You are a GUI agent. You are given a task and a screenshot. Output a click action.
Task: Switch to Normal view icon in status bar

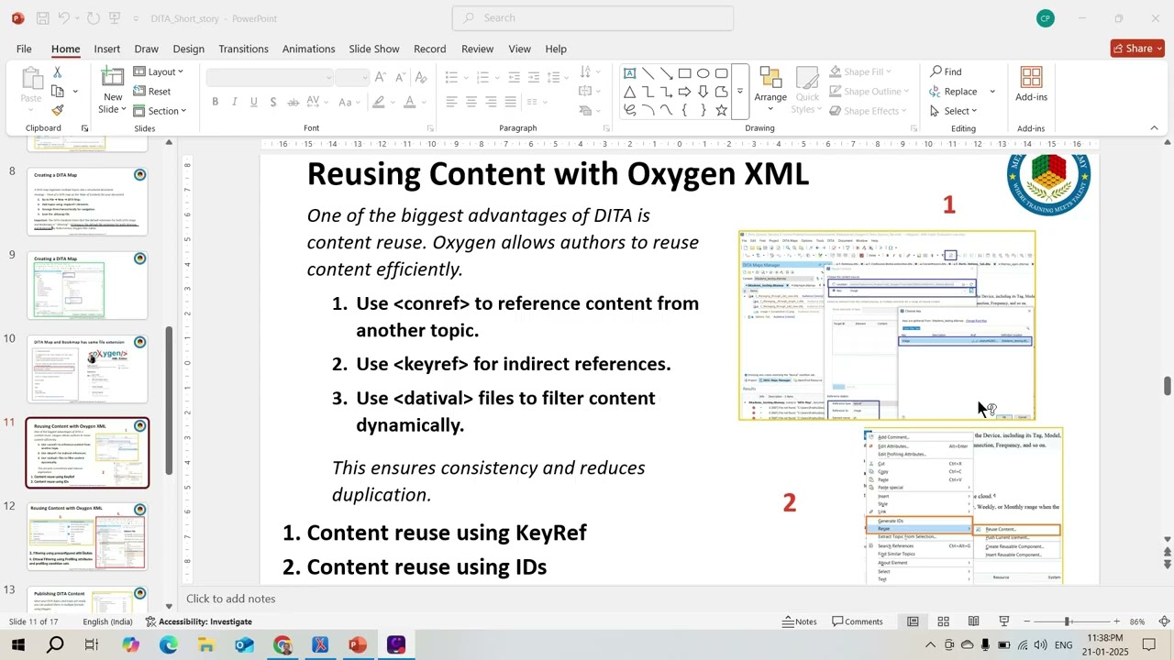pos(913,621)
